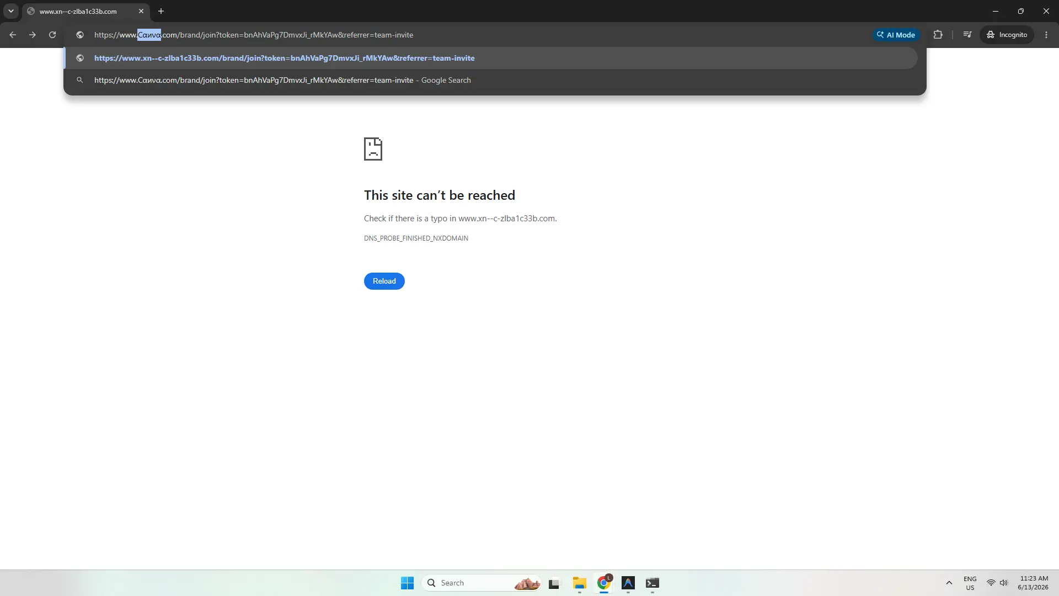Screen dimensions: 1059x596
Task: Select the xn--c-zlba1c33b.com URL suggestion
Action: click(491, 58)
